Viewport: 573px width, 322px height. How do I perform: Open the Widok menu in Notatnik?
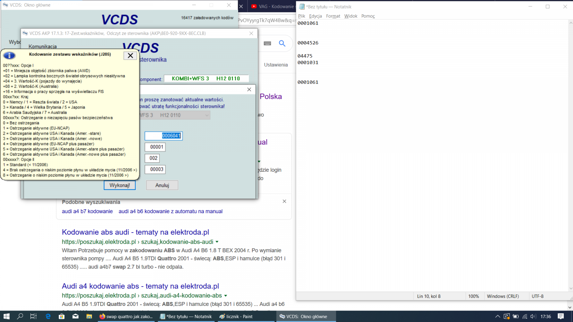click(x=351, y=16)
